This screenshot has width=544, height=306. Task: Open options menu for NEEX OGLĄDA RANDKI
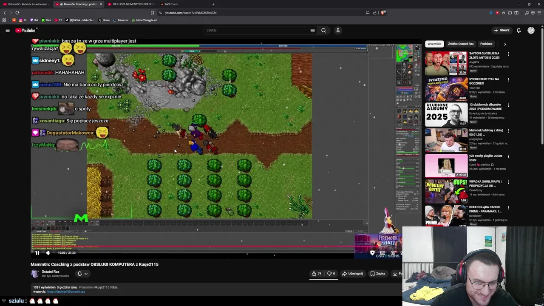click(508, 207)
